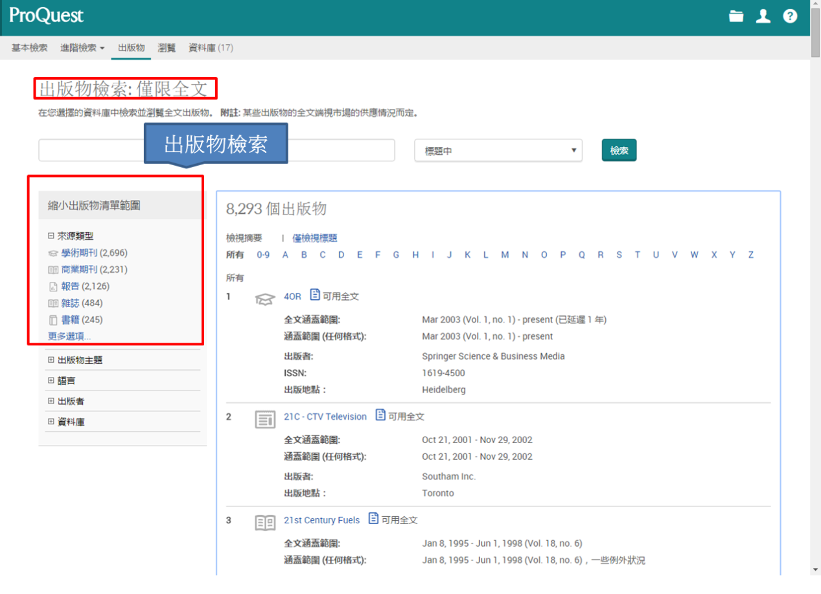This screenshot has height=594, width=821.
Task: Open the 標題中 search field dropdown
Action: tap(498, 150)
